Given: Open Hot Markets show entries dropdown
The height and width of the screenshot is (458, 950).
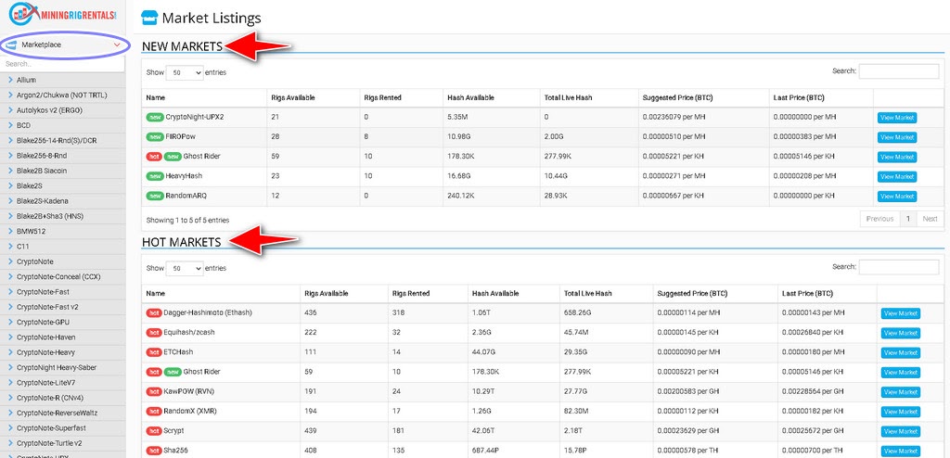Looking at the screenshot, I should [185, 268].
